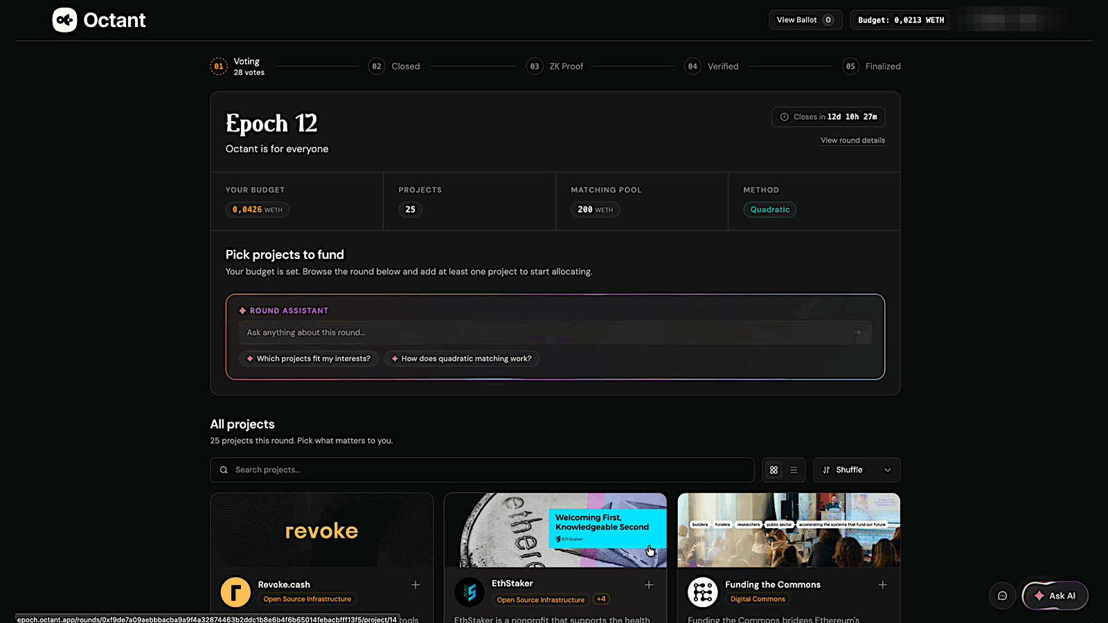Focus the Search projects field
The image size is (1108, 623).
pyautogui.click(x=482, y=470)
